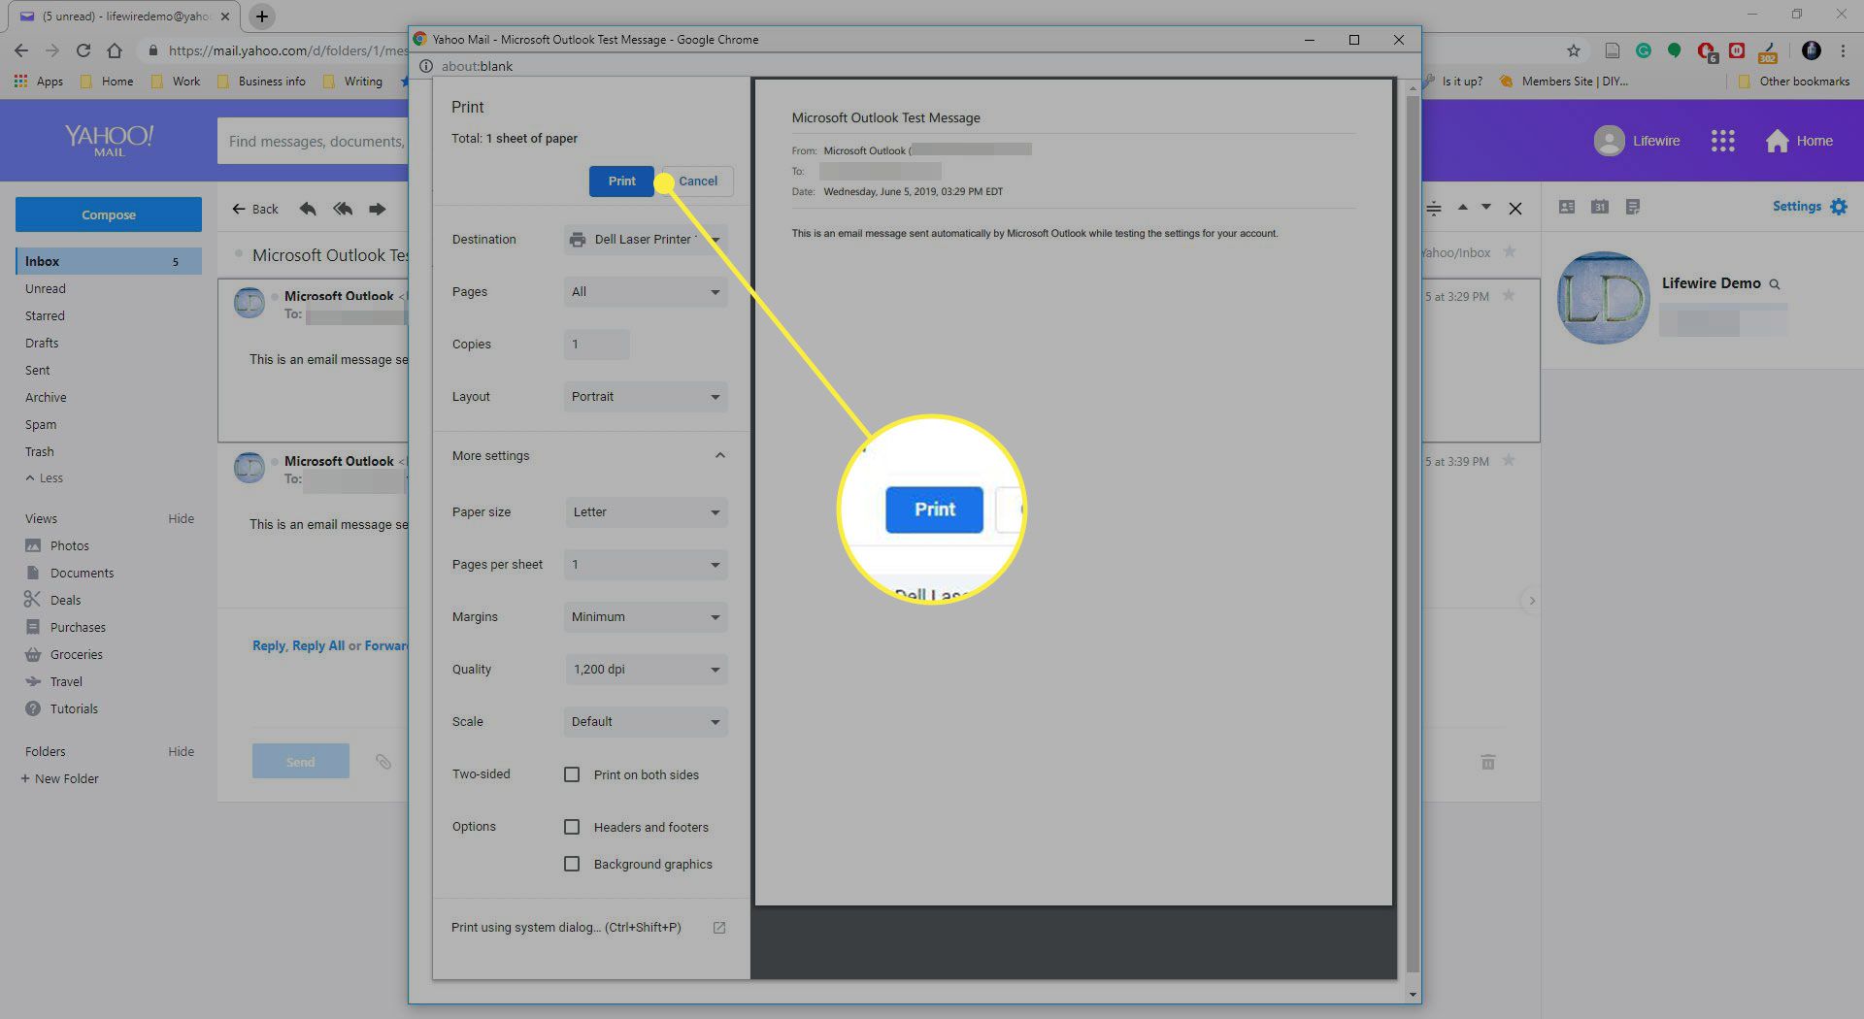
Task: Hide the Views section
Action: click(181, 518)
